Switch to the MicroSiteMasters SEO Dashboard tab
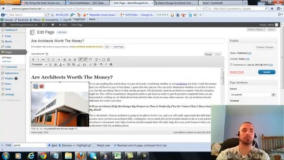284x160 pixels. [x=87, y=3]
